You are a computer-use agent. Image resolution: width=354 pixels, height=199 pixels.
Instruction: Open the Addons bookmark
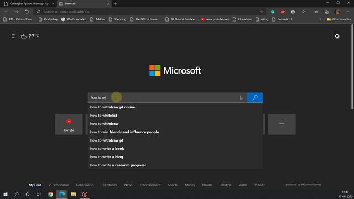tap(97, 19)
